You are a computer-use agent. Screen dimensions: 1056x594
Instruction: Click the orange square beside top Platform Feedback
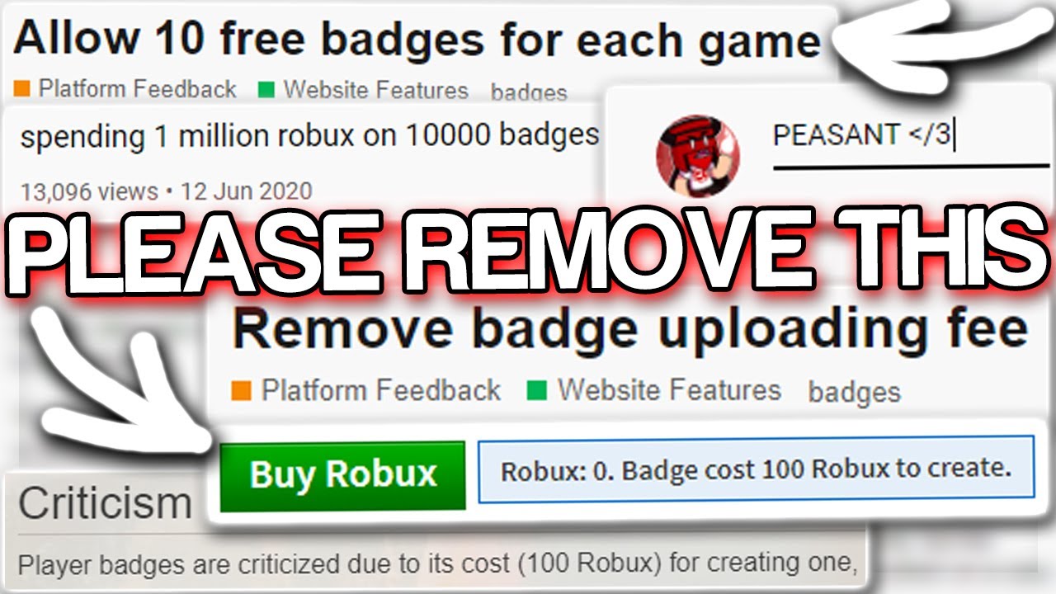pyautogui.click(x=22, y=88)
